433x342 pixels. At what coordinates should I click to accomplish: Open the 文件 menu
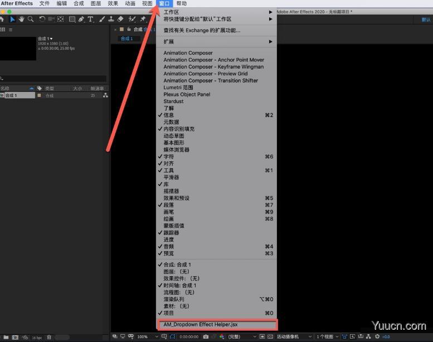(44, 3)
